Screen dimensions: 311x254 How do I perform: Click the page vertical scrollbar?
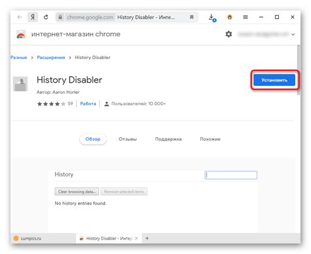(x=299, y=70)
